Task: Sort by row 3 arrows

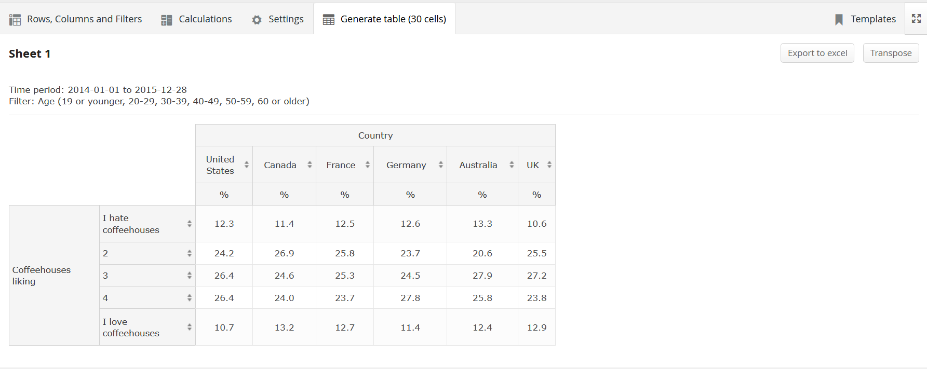Action: tap(190, 276)
